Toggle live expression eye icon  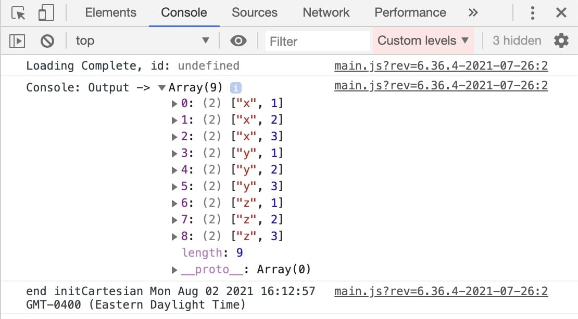pyautogui.click(x=238, y=41)
